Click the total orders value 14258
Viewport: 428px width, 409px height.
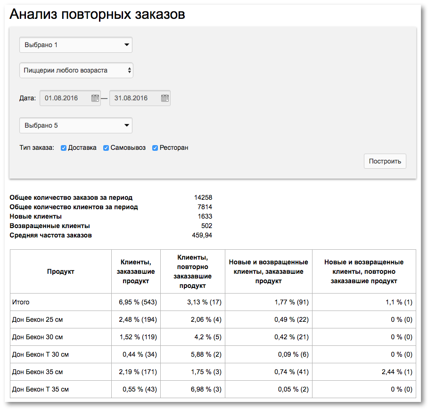point(203,197)
